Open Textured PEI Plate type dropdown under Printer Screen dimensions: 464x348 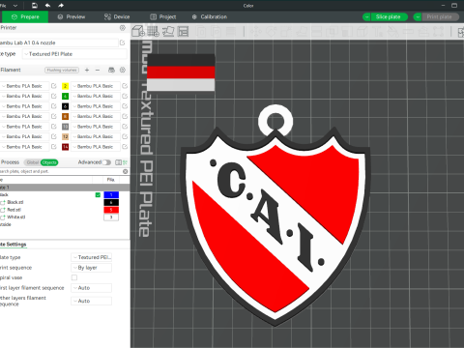(x=74, y=54)
